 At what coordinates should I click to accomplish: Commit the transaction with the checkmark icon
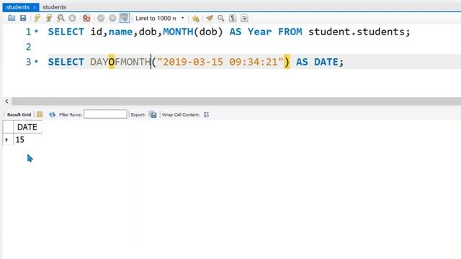[x=101, y=18]
